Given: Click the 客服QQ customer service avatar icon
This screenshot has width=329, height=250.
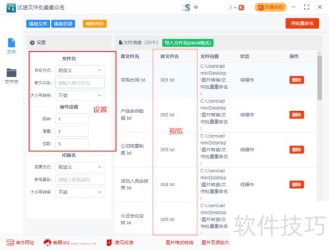Looking at the screenshot, I should point(47,242).
